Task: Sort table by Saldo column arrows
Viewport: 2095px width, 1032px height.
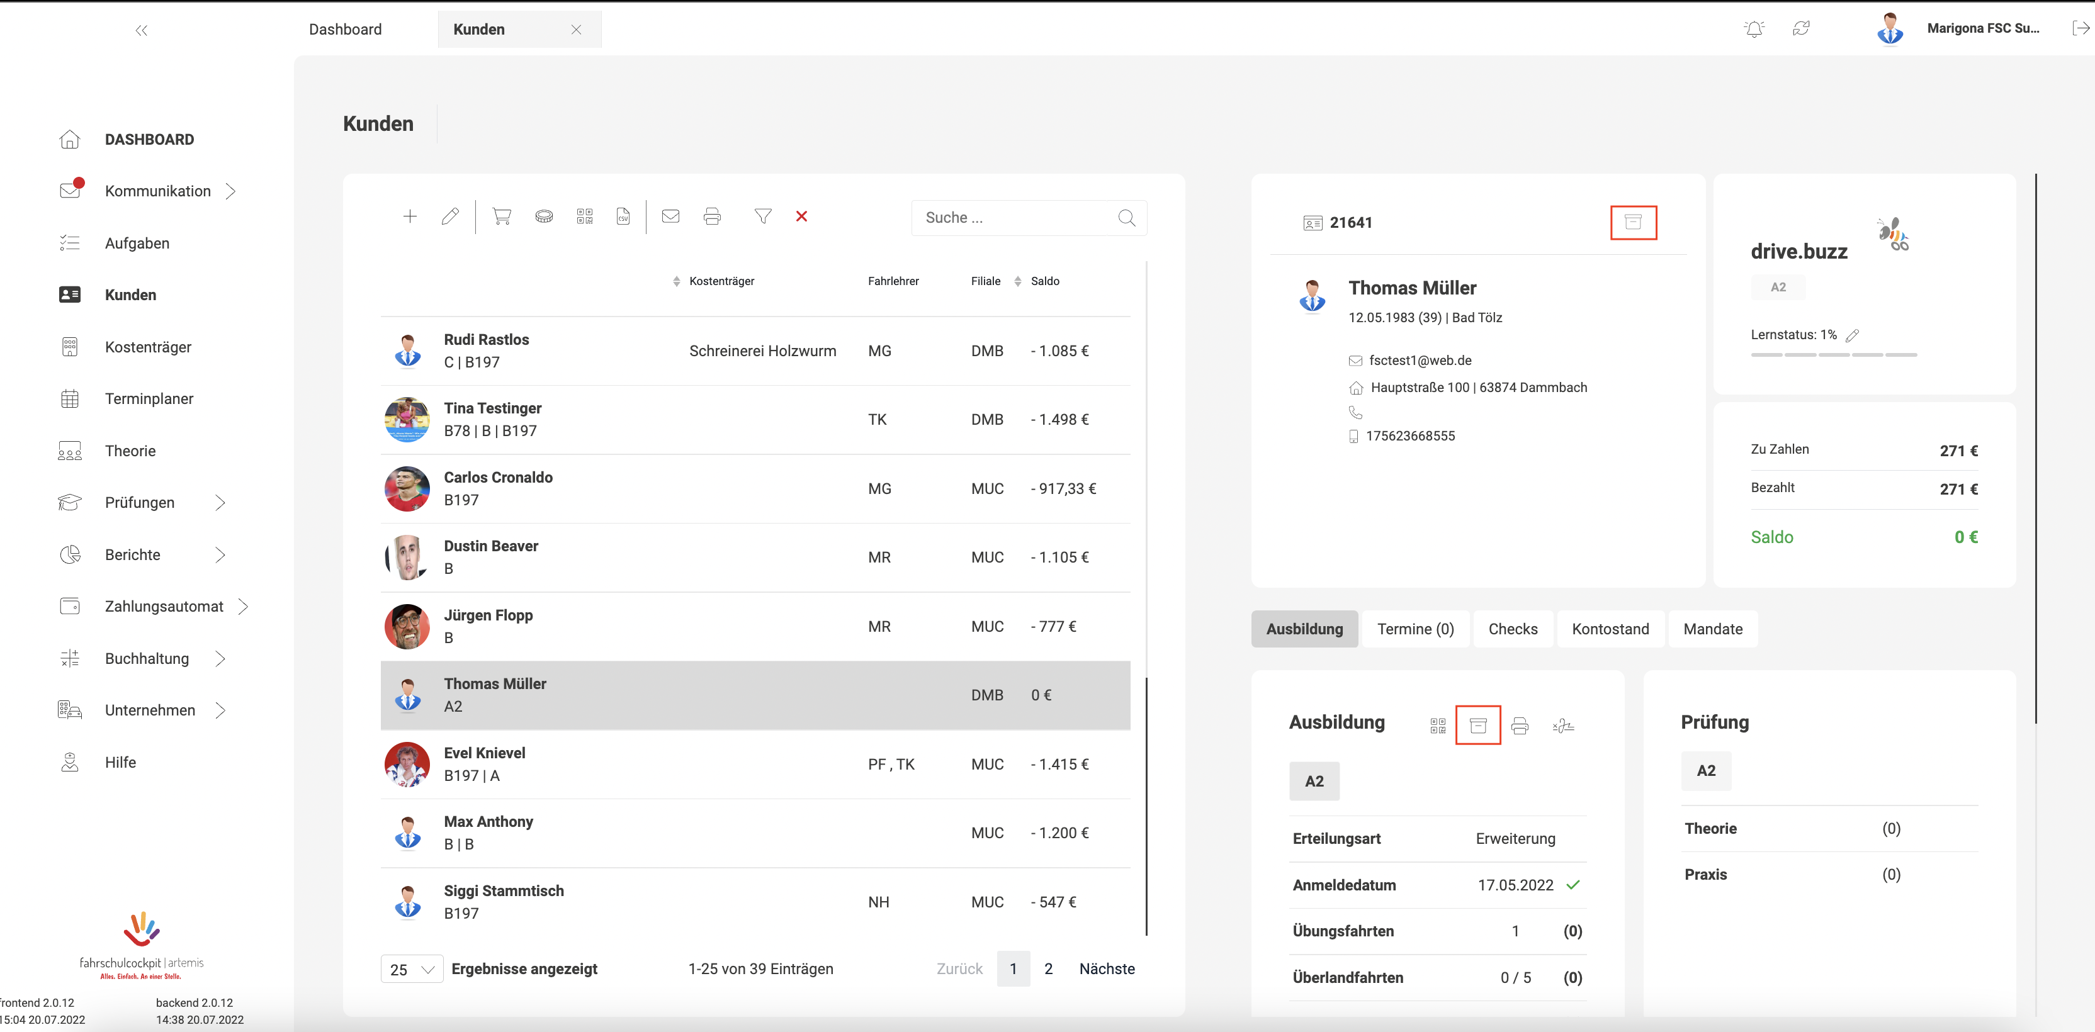Action: [x=1017, y=281]
